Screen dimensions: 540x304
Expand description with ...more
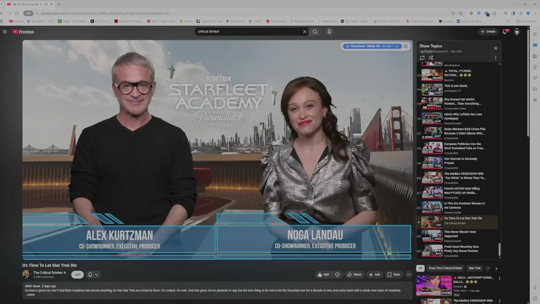tap(30, 295)
